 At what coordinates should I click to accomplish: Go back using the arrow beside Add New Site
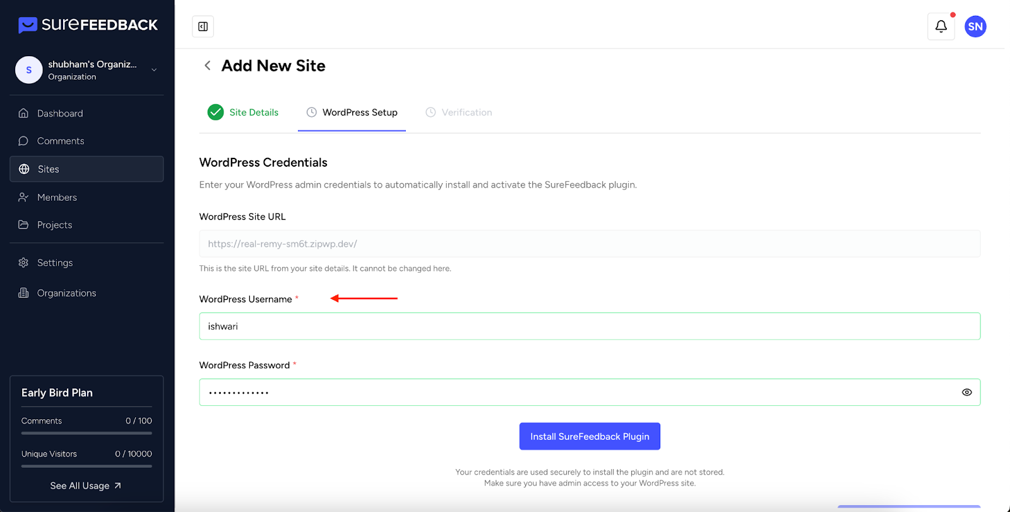coord(208,66)
